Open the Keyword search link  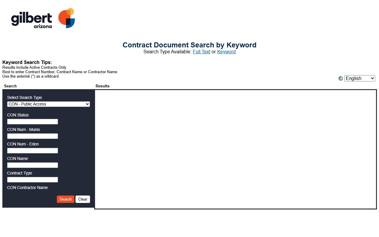(226, 52)
